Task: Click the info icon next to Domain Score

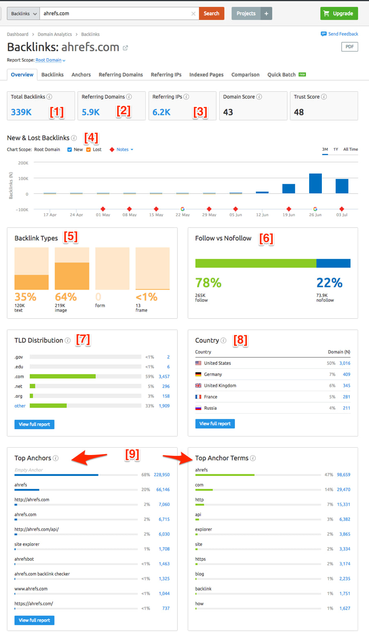Action: pos(259,97)
